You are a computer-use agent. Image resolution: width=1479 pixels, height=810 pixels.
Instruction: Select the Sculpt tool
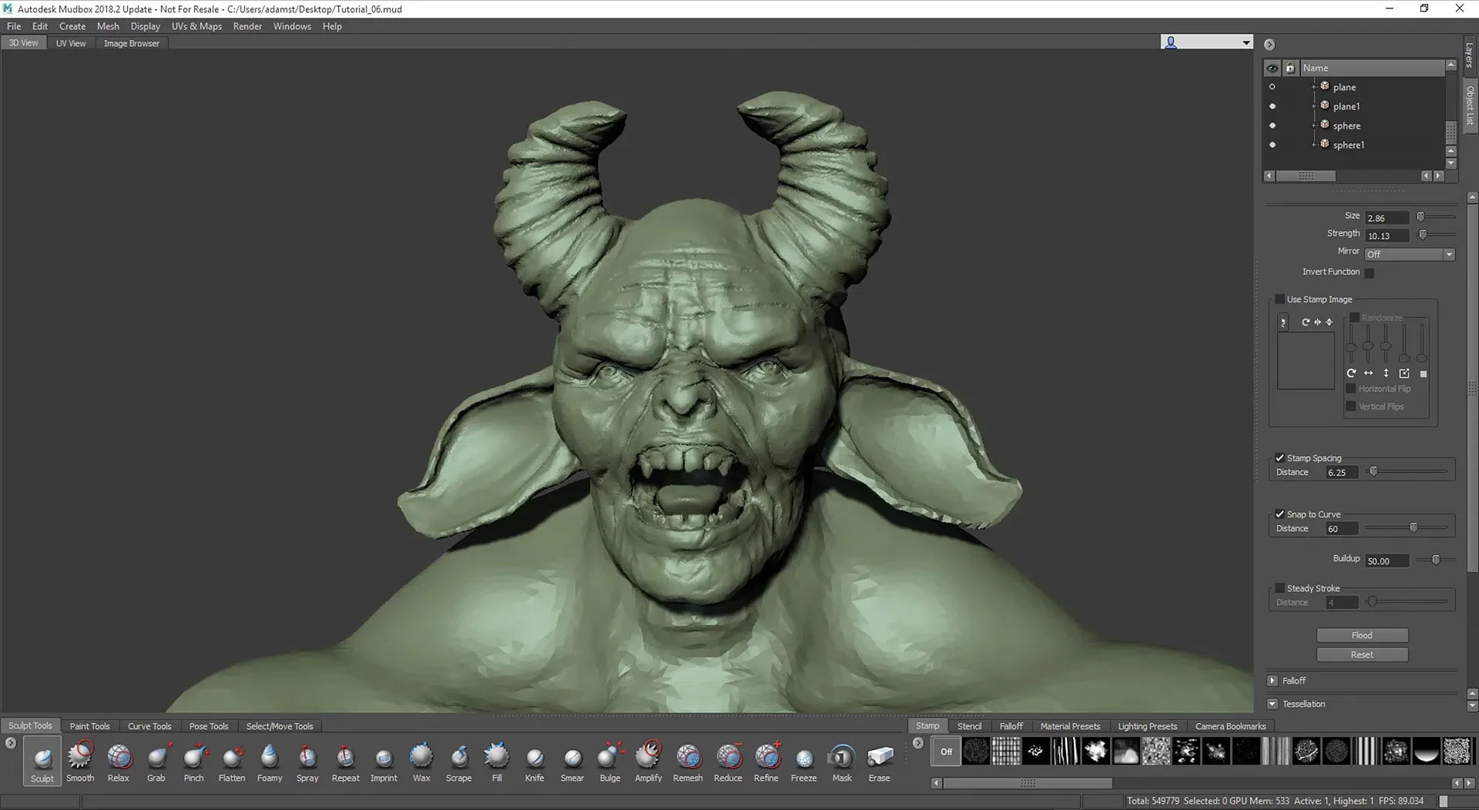41,760
